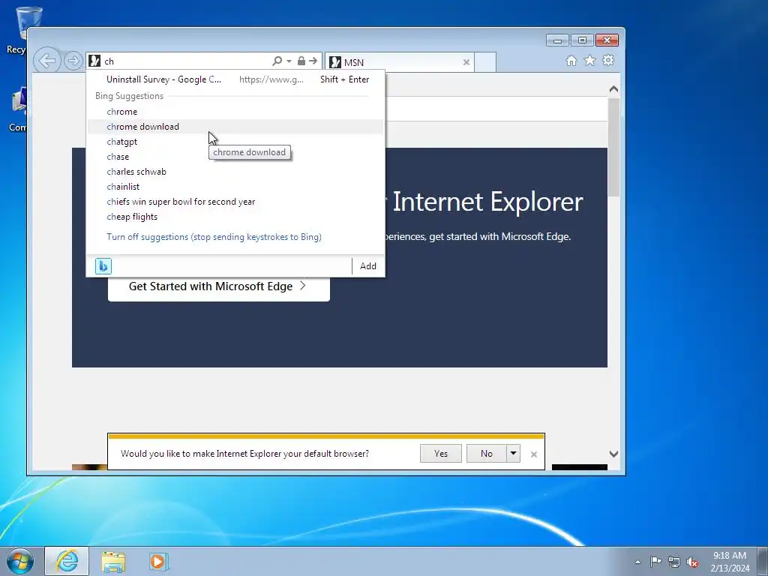Viewport: 768px width, 576px height.
Task: Focus the address bar text field
Action: click(x=186, y=61)
